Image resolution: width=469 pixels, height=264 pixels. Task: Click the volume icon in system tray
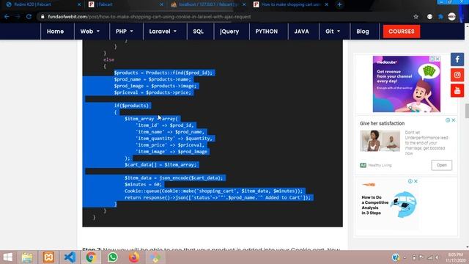437,257
